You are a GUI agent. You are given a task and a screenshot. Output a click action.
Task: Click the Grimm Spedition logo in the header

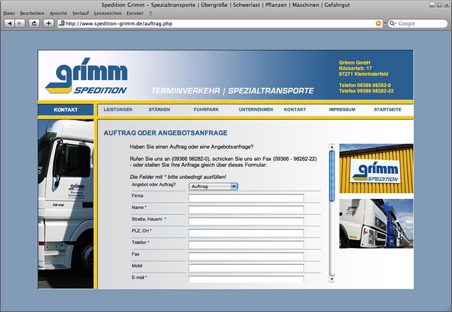[87, 76]
